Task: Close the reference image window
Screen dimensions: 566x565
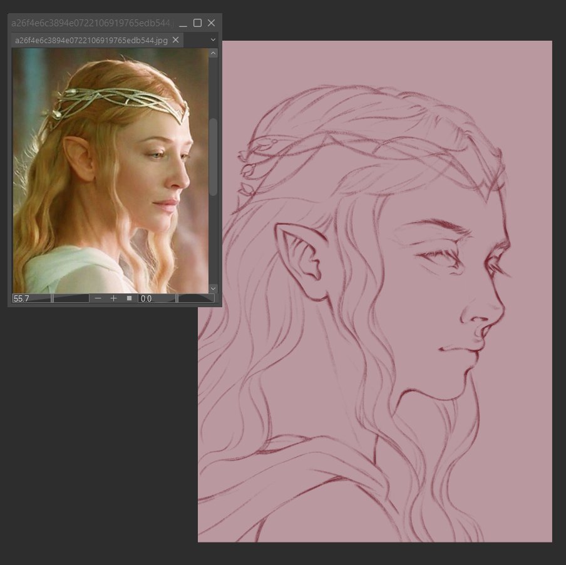Action: tap(212, 23)
